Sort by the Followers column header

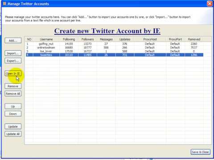[x=87, y=39]
